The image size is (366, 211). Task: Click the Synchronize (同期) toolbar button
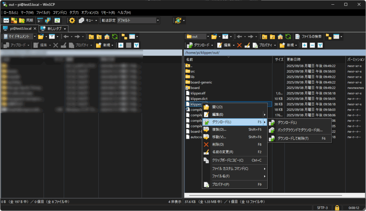pos(26,20)
